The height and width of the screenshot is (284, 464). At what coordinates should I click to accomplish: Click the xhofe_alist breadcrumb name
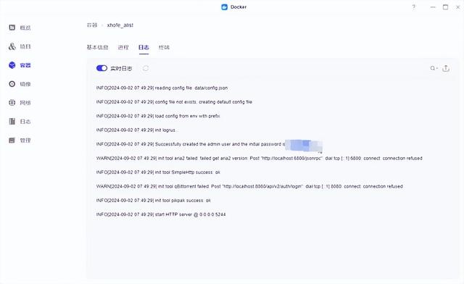(x=120, y=25)
